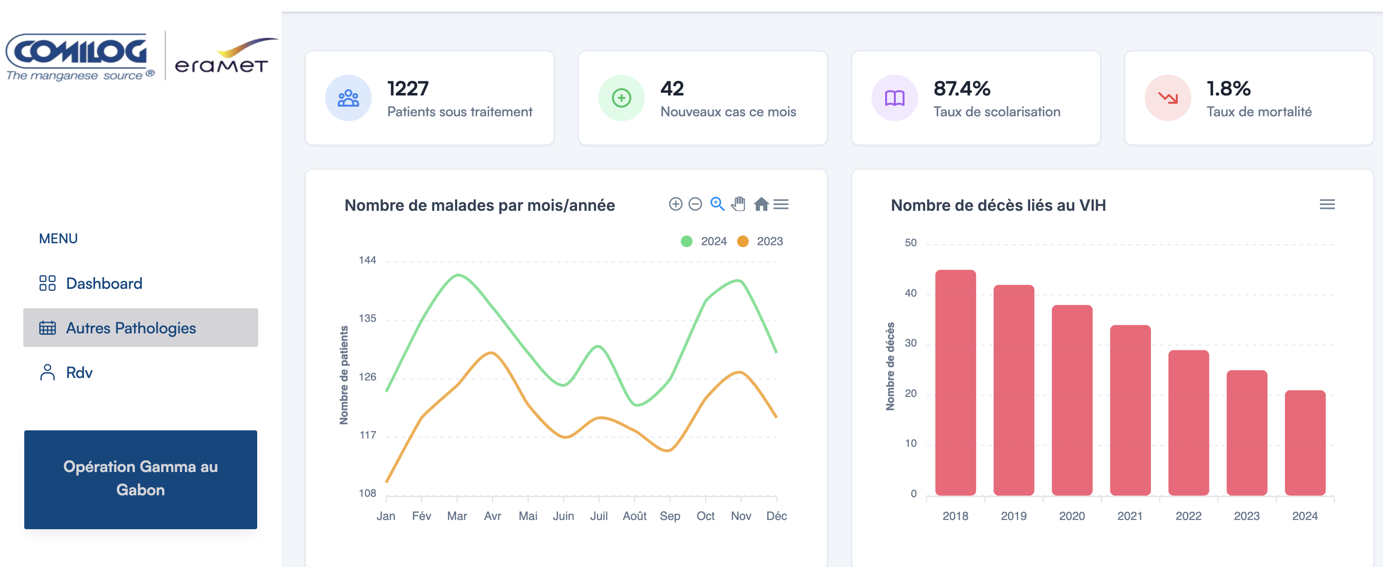Click the Dashboard grid icon
Viewport: 1383px width, 567px height.
[47, 283]
